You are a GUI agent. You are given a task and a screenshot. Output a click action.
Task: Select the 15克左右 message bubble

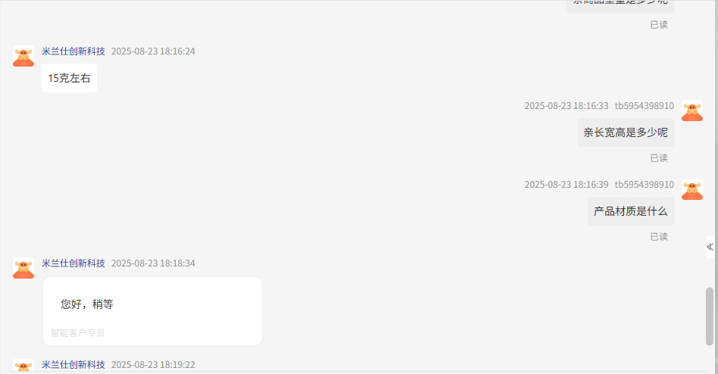[x=69, y=78]
